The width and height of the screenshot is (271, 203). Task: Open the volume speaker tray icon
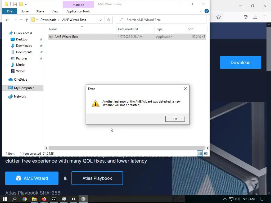[237, 199]
